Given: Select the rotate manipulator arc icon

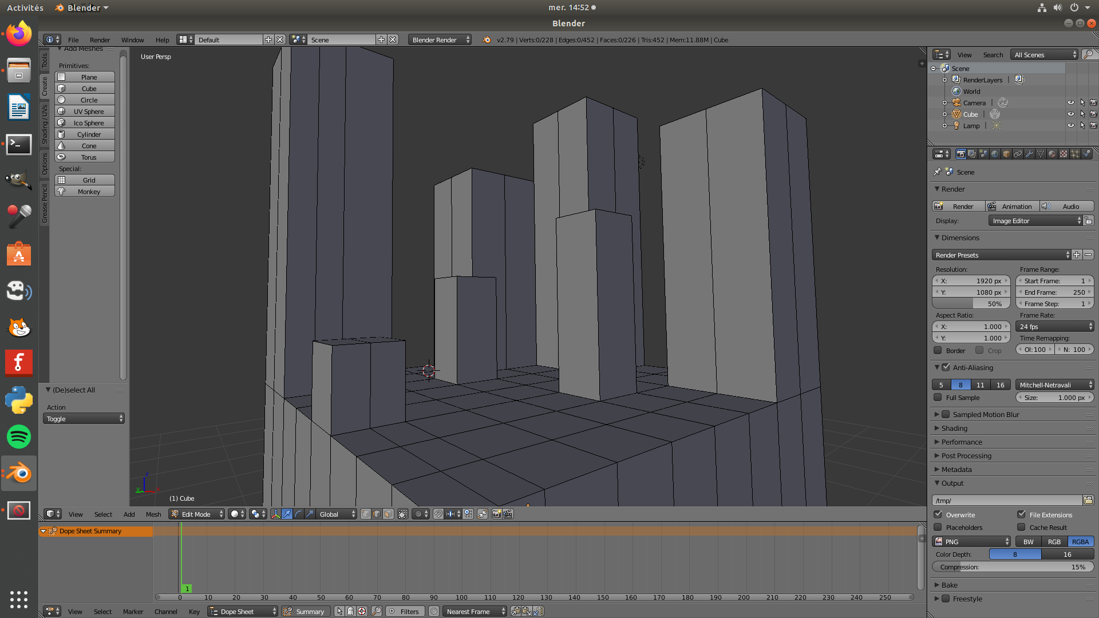Looking at the screenshot, I should pyautogui.click(x=298, y=514).
